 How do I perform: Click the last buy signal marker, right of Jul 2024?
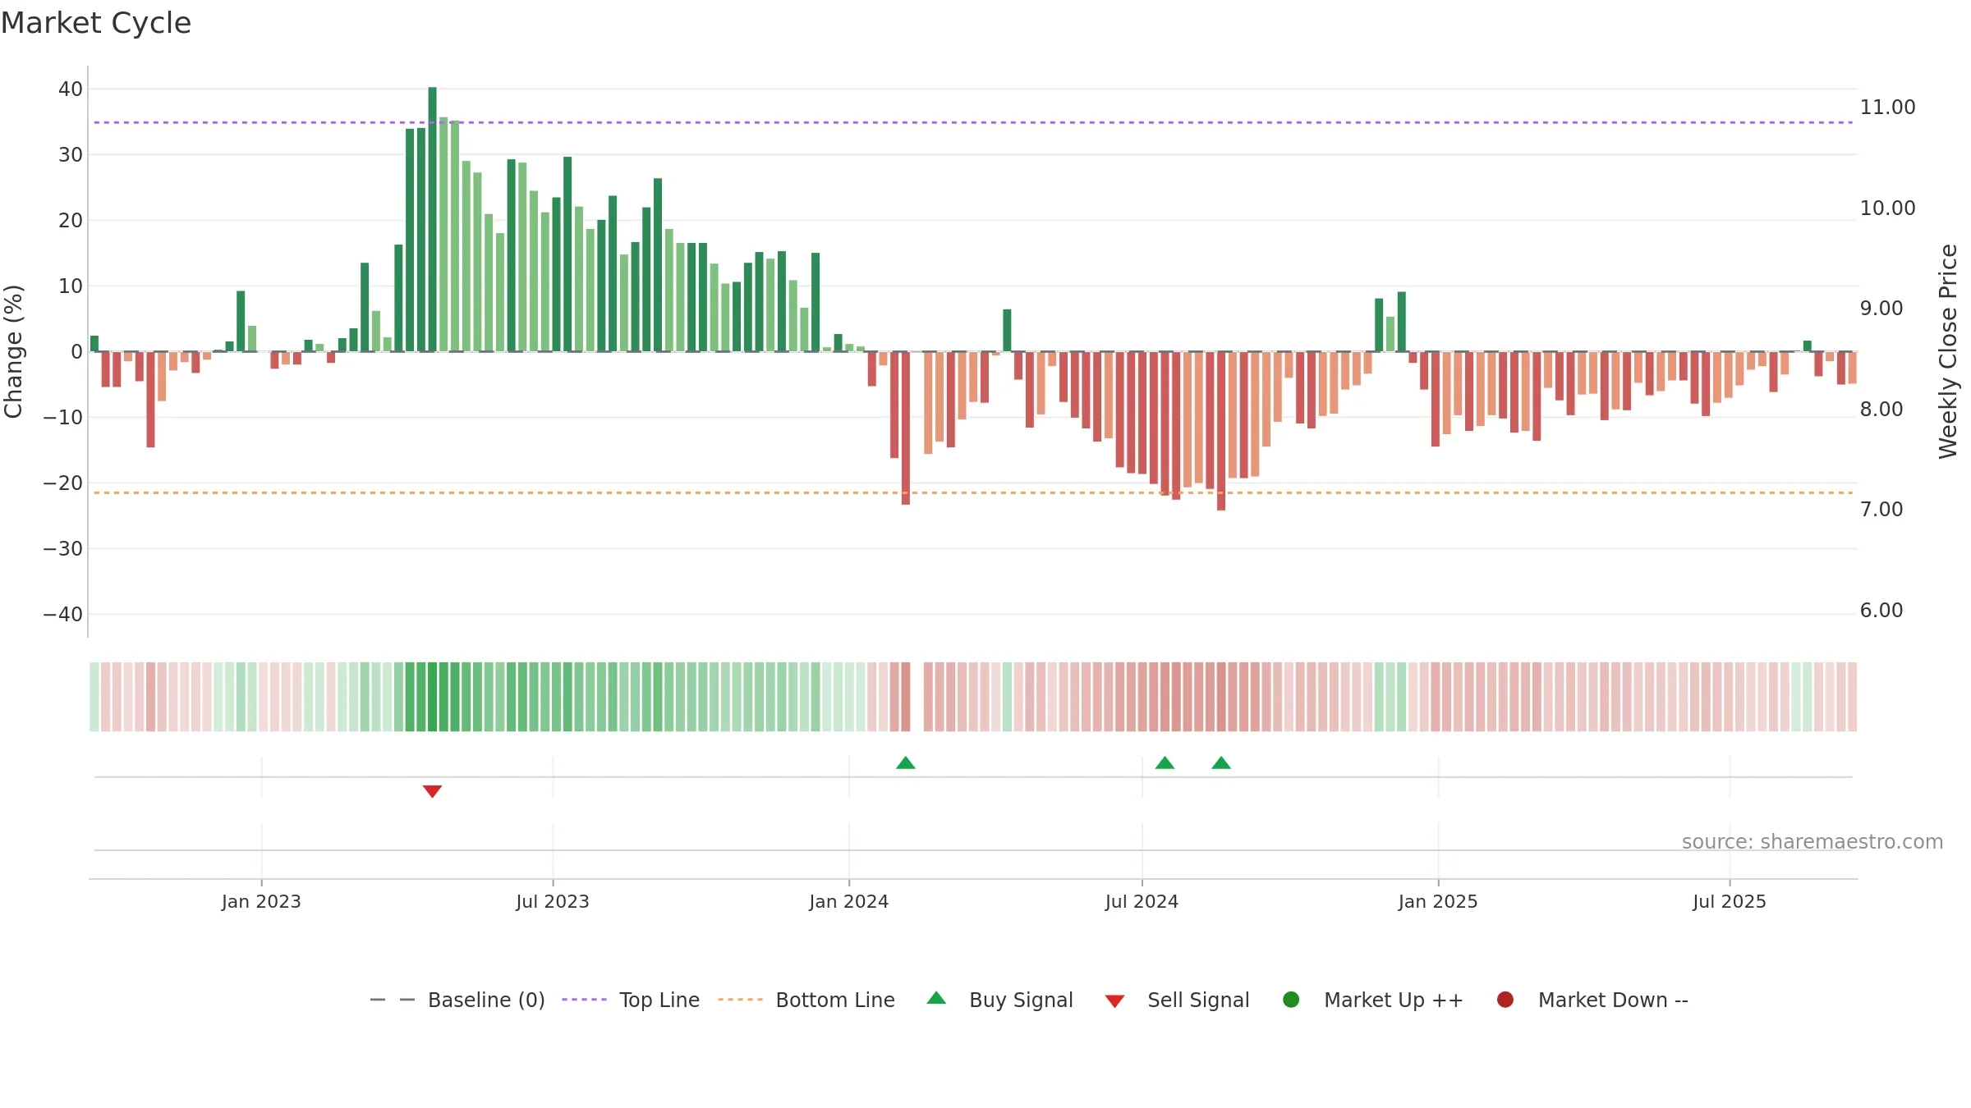pos(1221,762)
